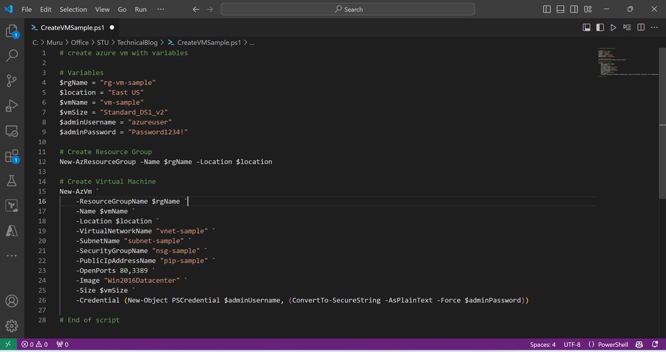Expand additional views in activity bar

tap(12, 255)
